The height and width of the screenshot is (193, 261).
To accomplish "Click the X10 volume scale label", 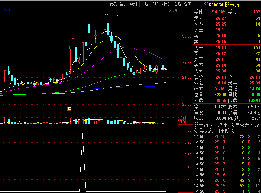I will tap(181, 122).
